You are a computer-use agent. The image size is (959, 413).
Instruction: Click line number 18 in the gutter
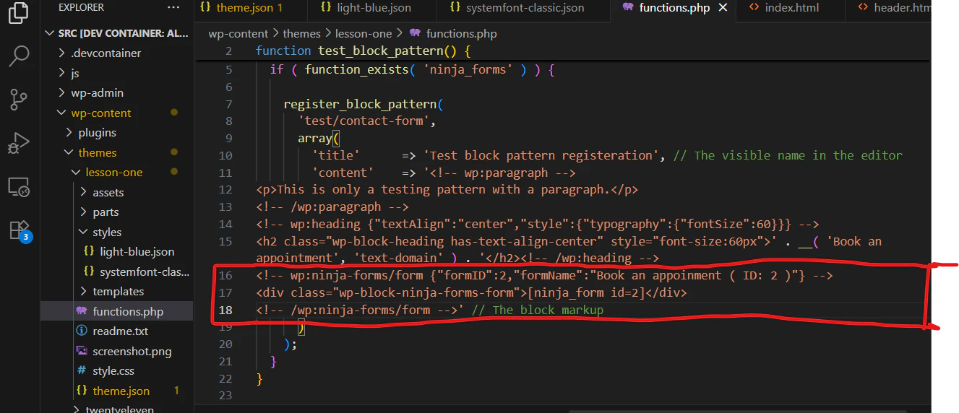[x=225, y=310]
